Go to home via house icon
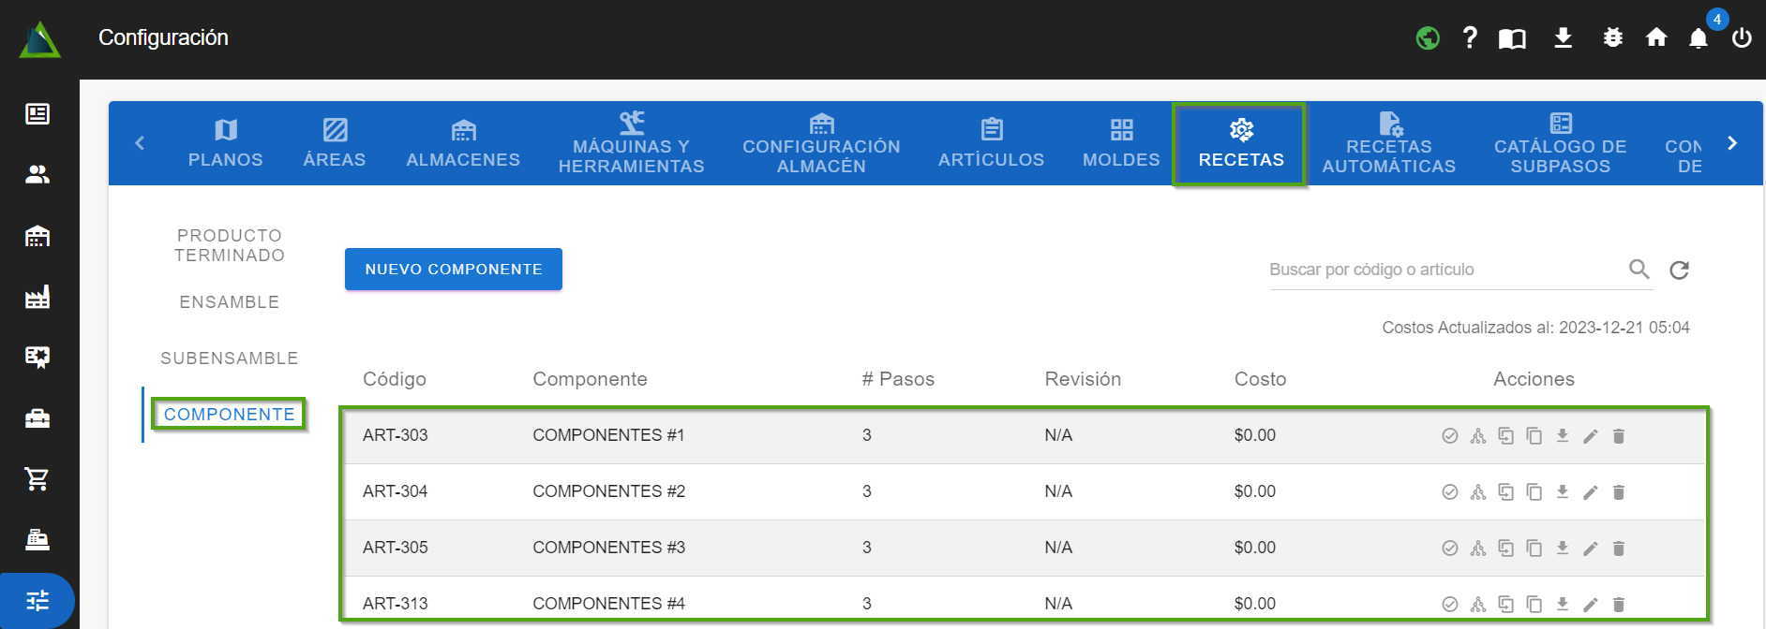The width and height of the screenshot is (1766, 629). (1656, 37)
